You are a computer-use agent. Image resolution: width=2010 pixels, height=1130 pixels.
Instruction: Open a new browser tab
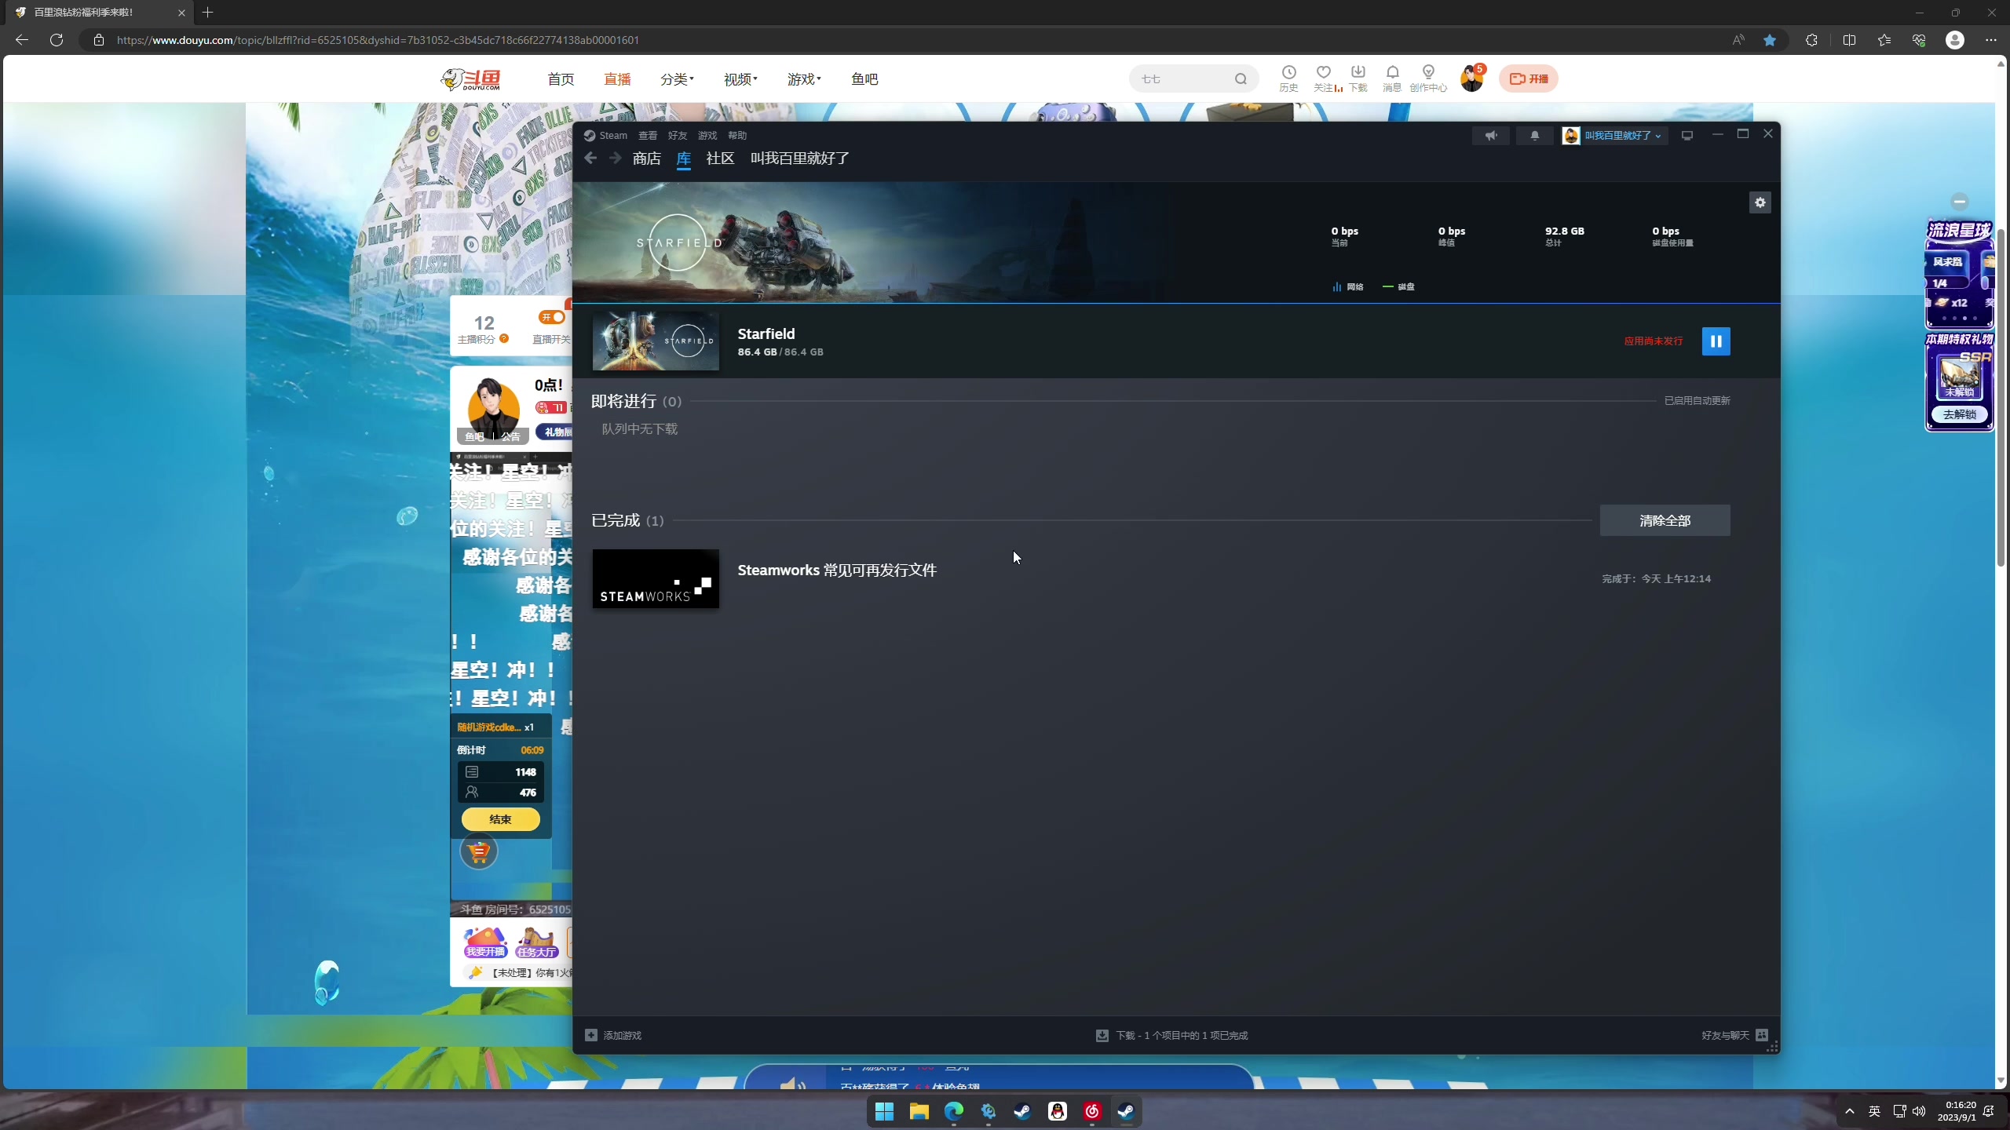(207, 13)
